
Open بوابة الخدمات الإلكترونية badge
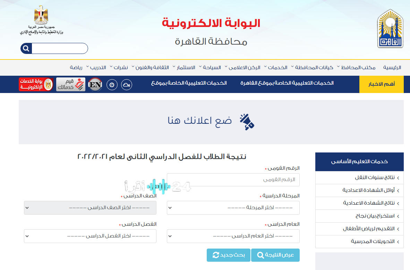(36, 84)
